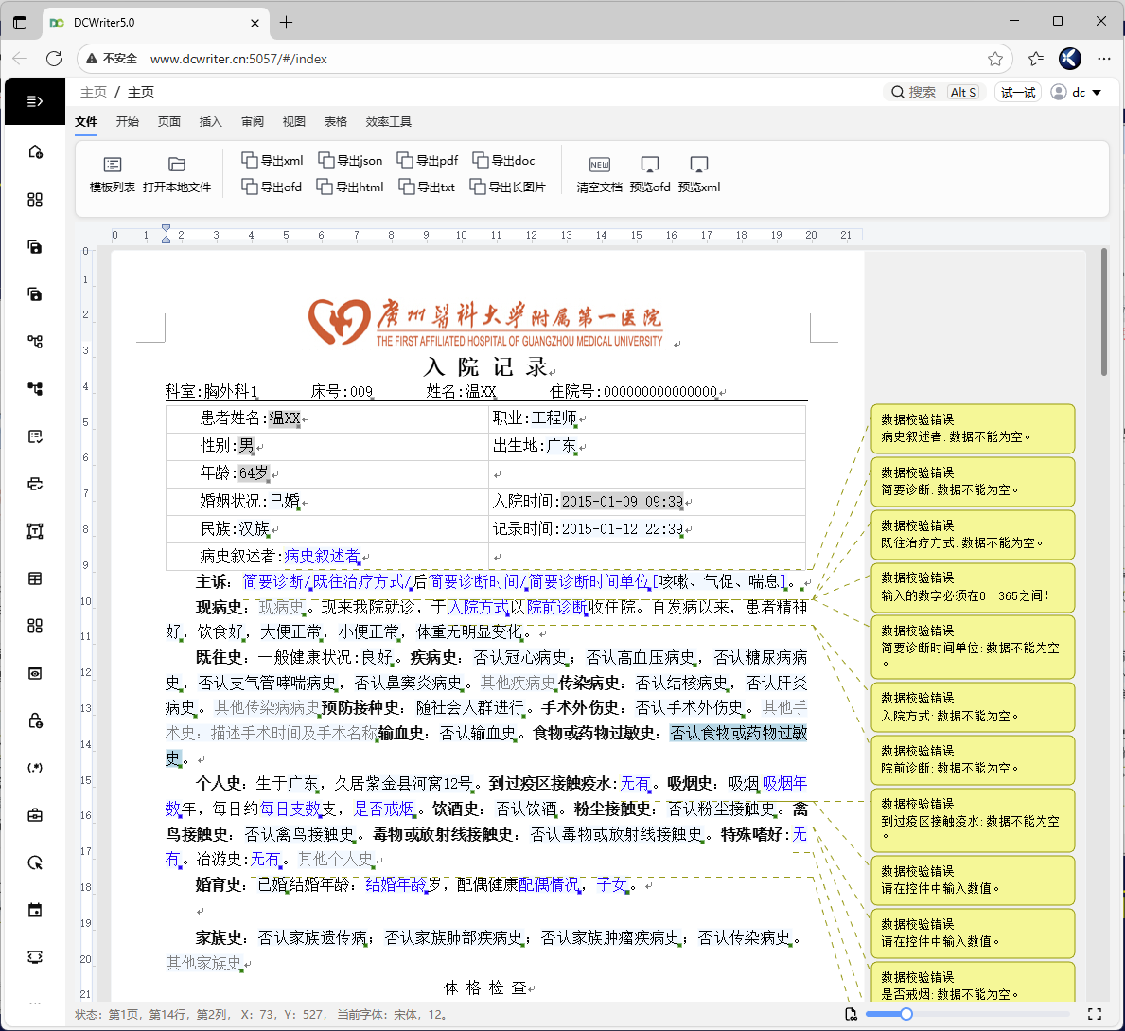
Task: Open the browser settings and more menu
Action: tap(1104, 59)
